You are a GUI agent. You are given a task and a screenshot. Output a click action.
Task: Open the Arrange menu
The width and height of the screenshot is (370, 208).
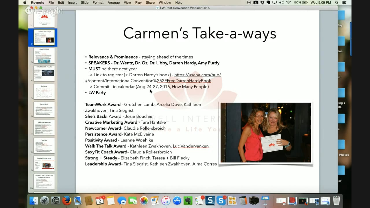tap(114, 3)
